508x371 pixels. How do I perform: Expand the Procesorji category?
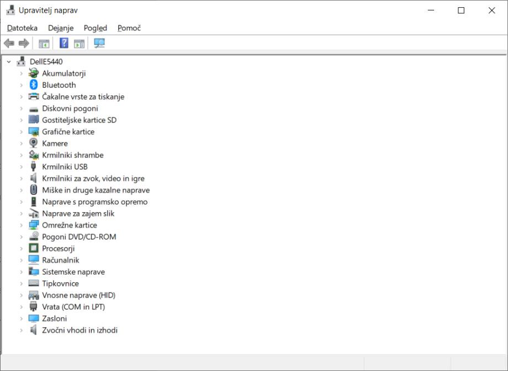(21, 248)
